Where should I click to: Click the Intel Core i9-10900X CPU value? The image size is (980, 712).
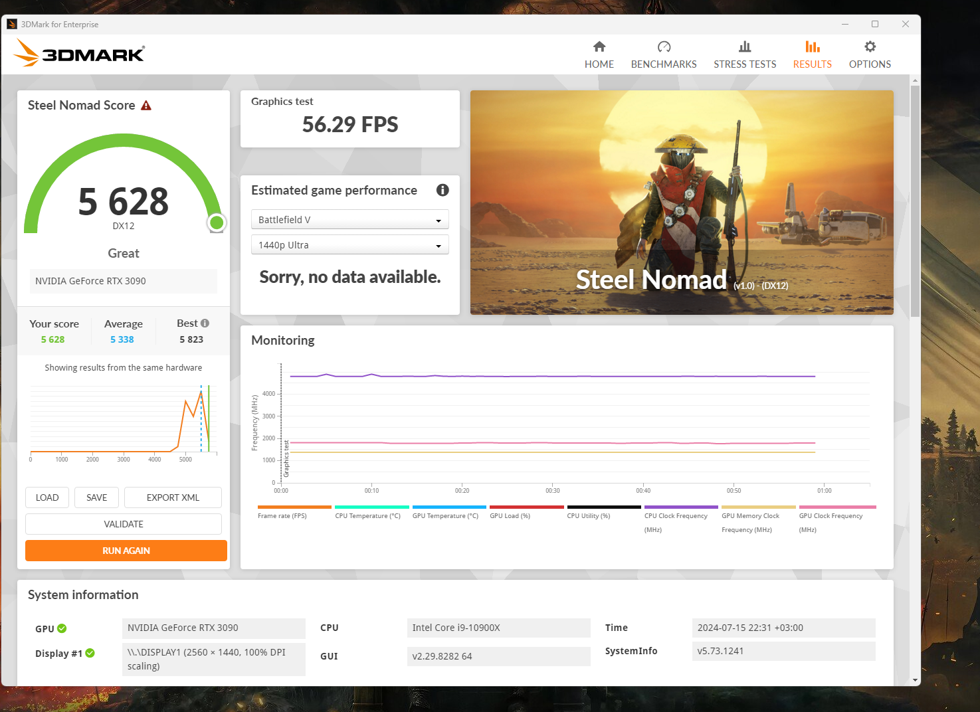pyautogui.click(x=498, y=628)
